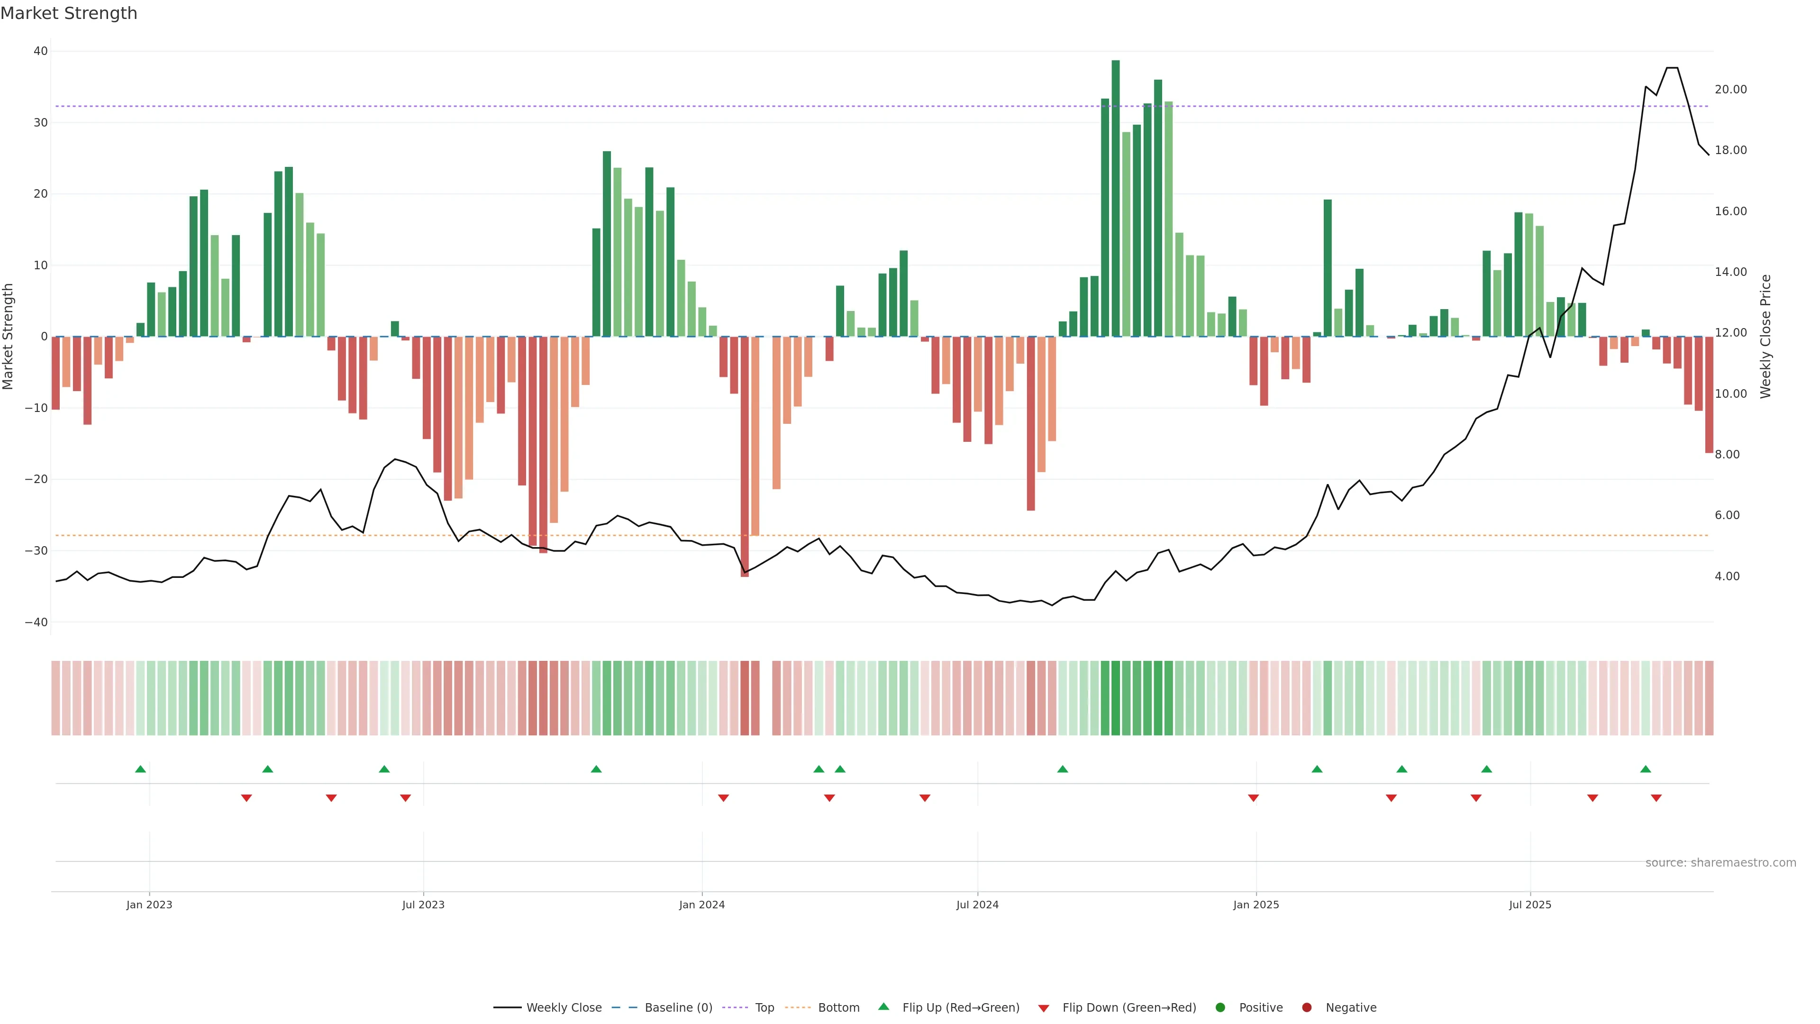Click Flip Up green triangle legend icon

click(x=883, y=1006)
